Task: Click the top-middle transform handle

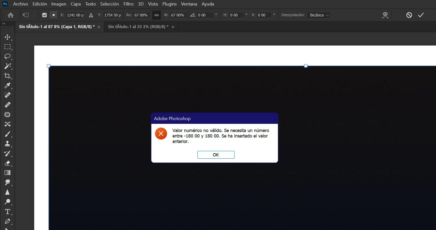Action: (306, 66)
